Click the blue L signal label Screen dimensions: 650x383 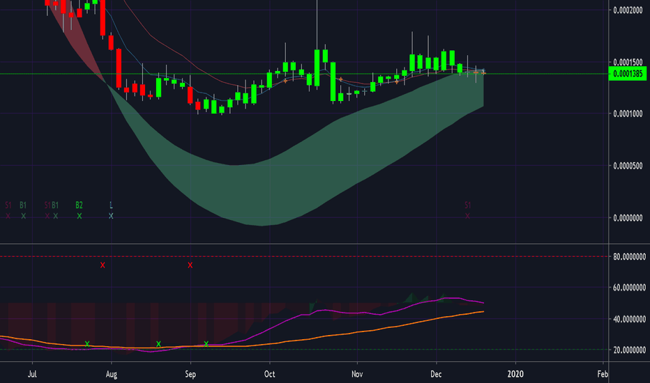click(x=111, y=205)
